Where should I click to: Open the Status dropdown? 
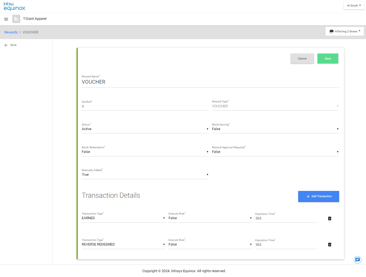[x=145, y=129]
